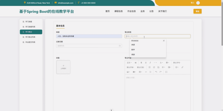The height and width of the screenshot is (111, 223).
Task: Toggle bold formatting in the note editor
Action: (x=141, y=63)
